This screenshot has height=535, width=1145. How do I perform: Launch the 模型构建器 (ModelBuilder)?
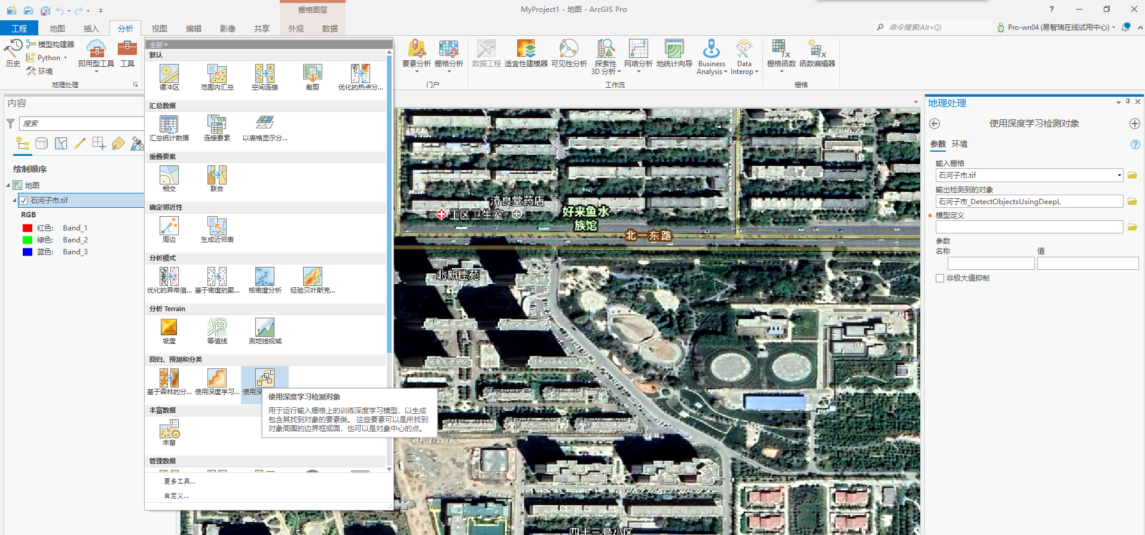(50, 44)
